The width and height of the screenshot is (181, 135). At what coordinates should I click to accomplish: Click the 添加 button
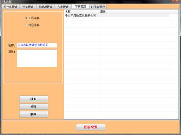34,99
